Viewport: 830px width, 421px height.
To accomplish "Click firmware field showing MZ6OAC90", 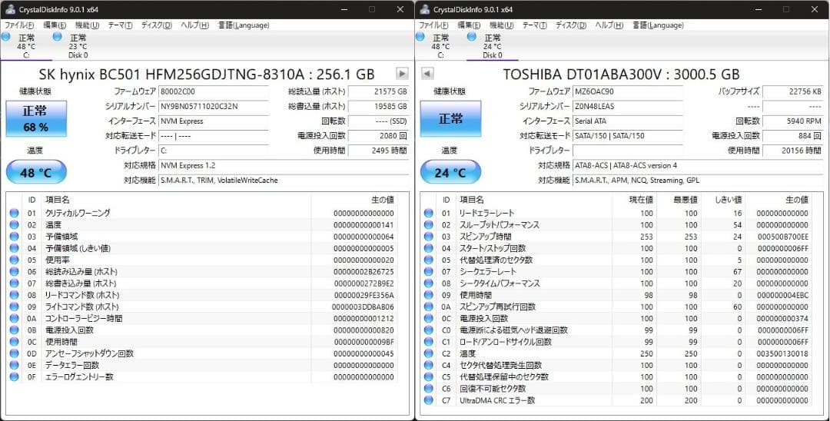I will (x=628, y=91).
